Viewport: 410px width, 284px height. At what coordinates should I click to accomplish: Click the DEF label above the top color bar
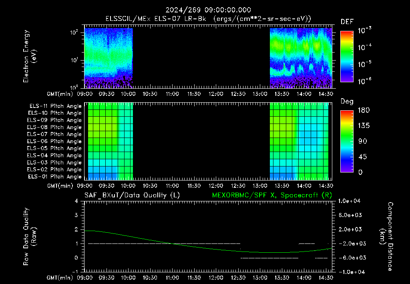tap(347, 22)
